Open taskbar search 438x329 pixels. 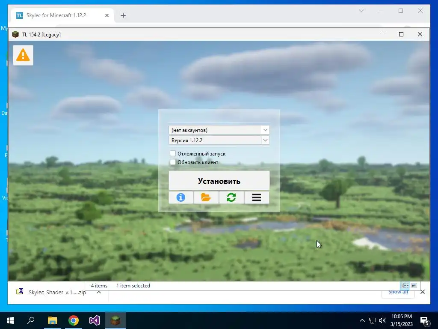[x=31, y=320]
